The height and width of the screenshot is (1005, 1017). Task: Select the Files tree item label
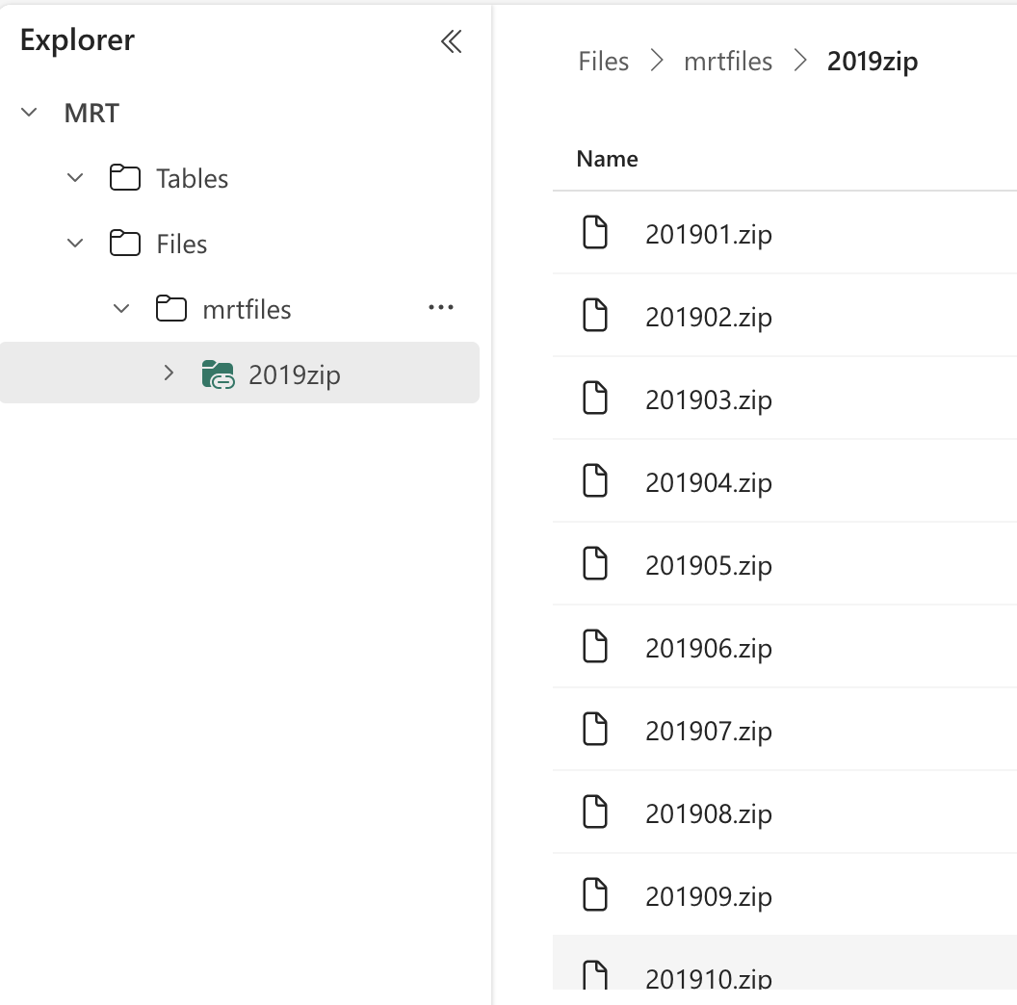(x=182, y=245)
